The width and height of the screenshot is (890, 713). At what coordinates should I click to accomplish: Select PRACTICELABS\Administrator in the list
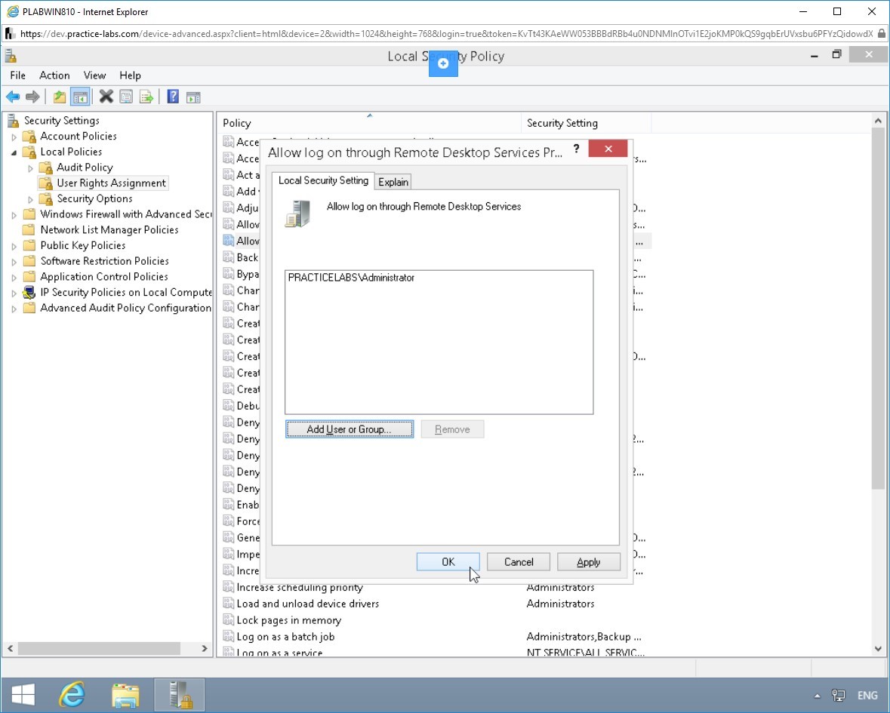pos(351,278)
